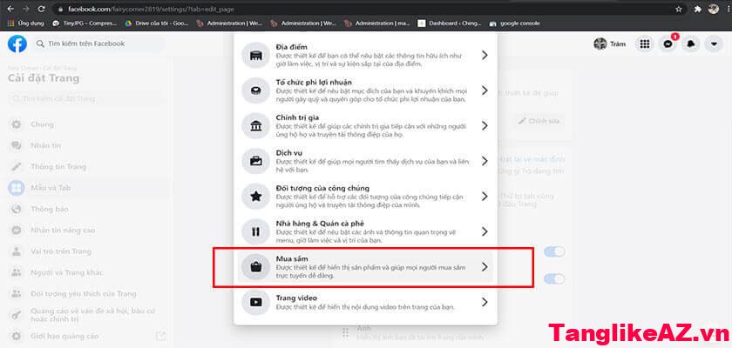732x348 pixels.
Task: Click the Trang video play icon
Action: [x=256, y=304]
